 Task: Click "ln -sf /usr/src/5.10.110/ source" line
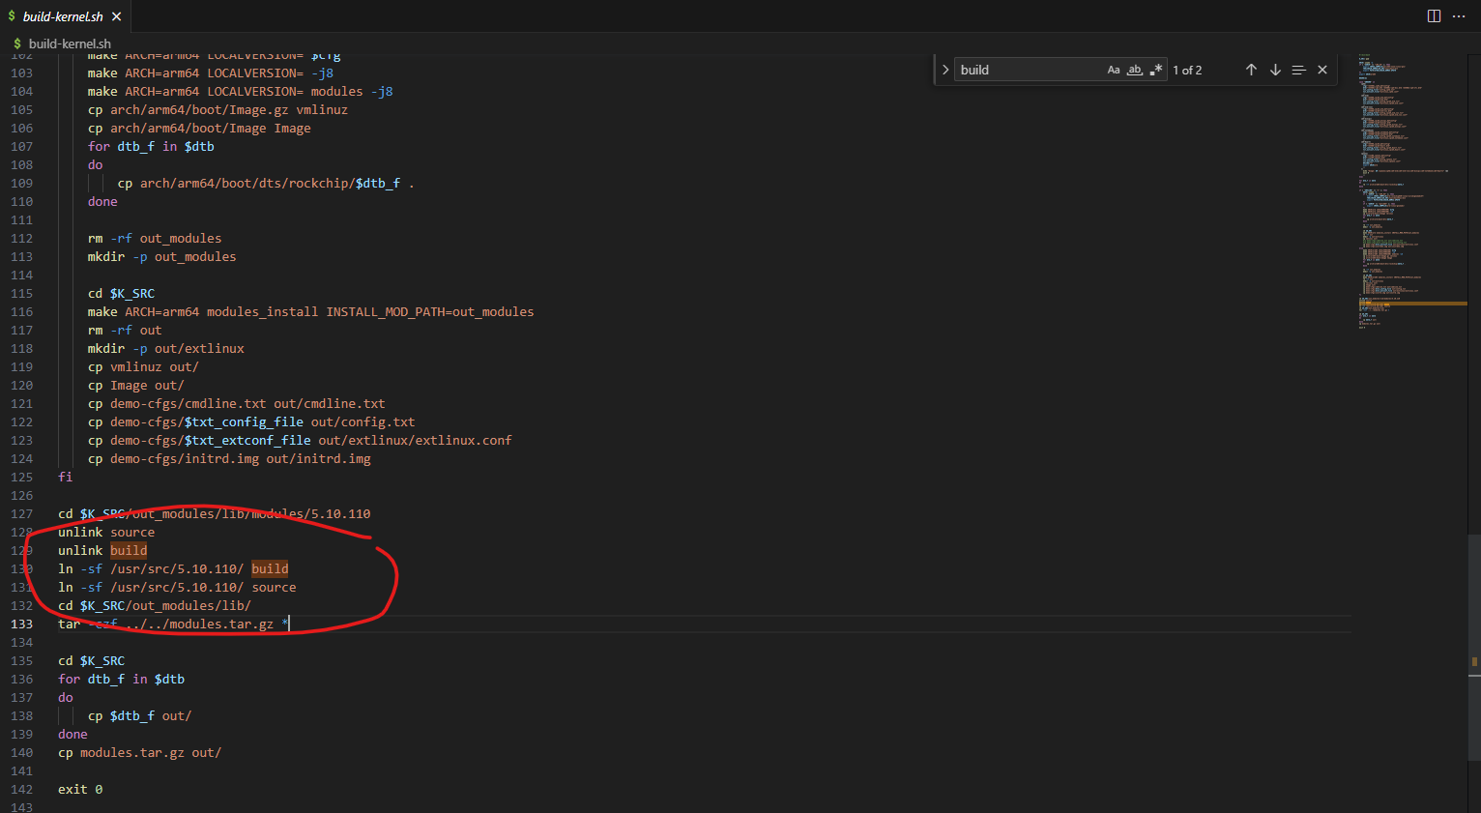coord(177,587)
